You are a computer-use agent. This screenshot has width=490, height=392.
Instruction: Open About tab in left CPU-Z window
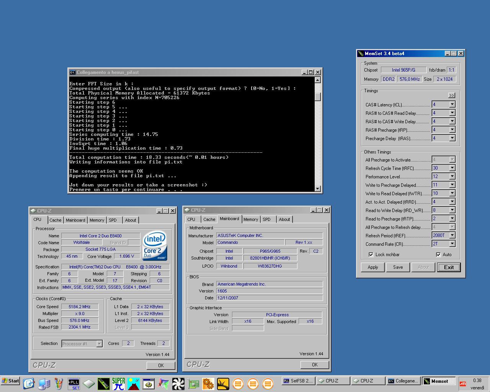click(131, 220)
